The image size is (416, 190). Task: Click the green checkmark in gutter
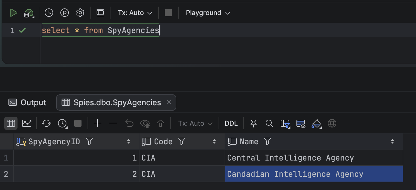pyautogui.click(x=22, y=30)
